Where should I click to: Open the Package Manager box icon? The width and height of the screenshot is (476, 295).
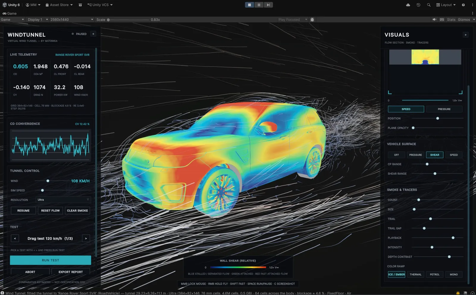pos(80,5)
